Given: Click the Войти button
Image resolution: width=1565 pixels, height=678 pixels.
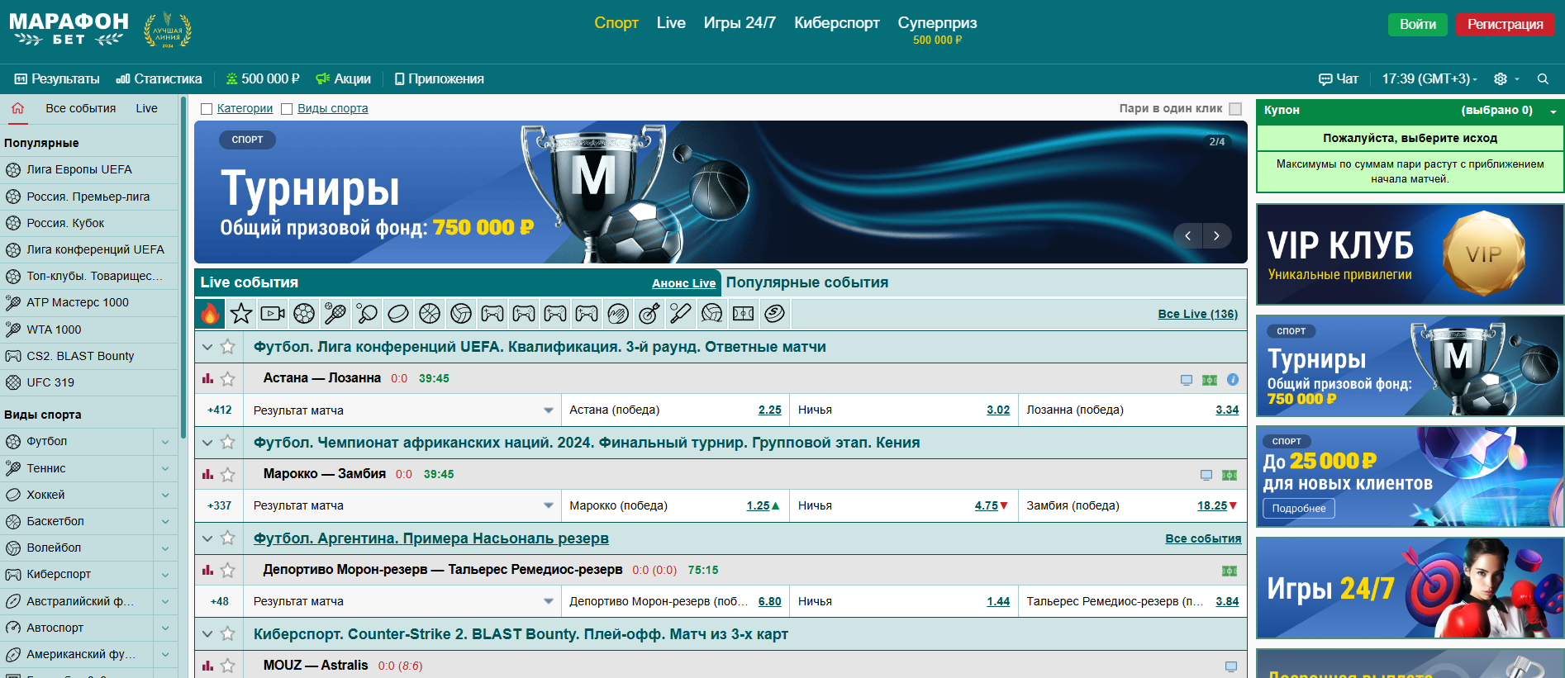Looking at the screenshot, I should point(1418,25).
